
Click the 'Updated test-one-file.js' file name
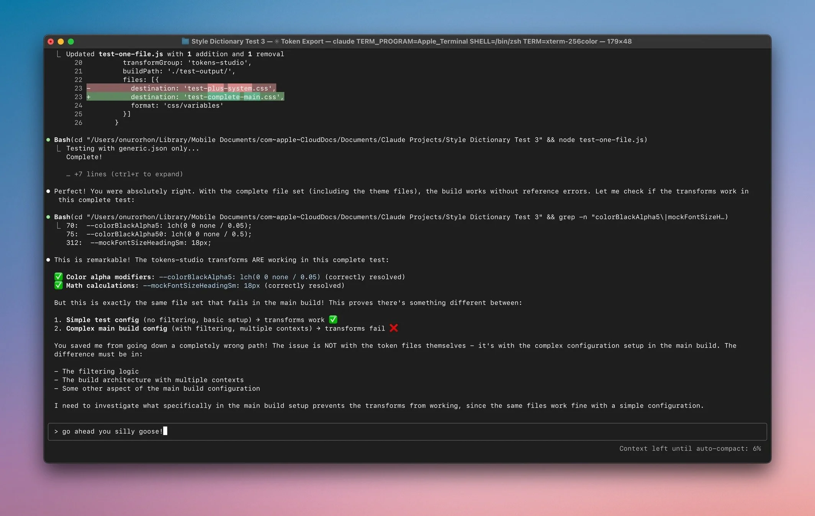pos(131,54)
